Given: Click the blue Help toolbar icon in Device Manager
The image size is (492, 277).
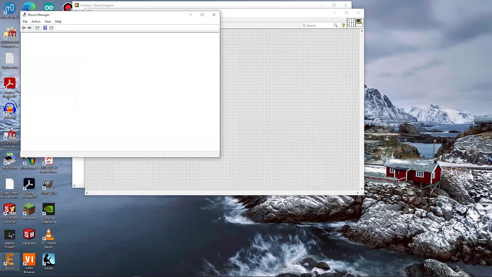Looking at the screenshot, I should 45,28.
